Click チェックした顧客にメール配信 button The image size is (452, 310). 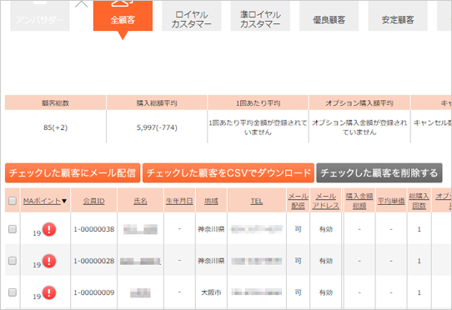click(73, 172)
